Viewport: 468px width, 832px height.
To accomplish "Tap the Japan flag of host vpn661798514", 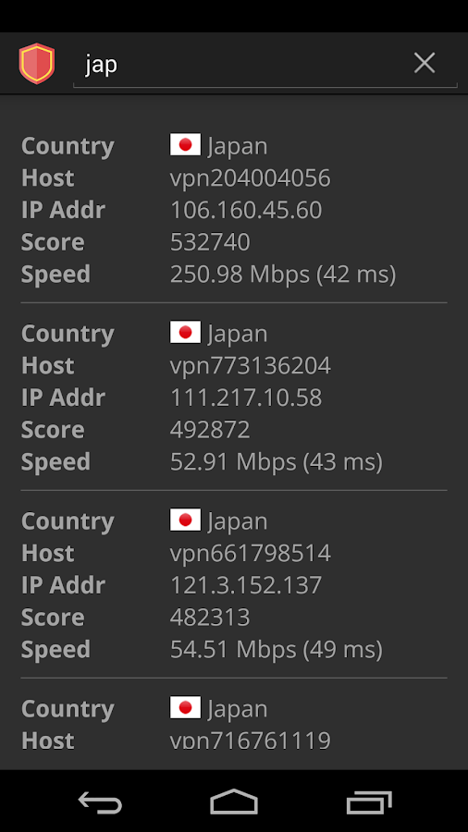I will tap(185, 520).
